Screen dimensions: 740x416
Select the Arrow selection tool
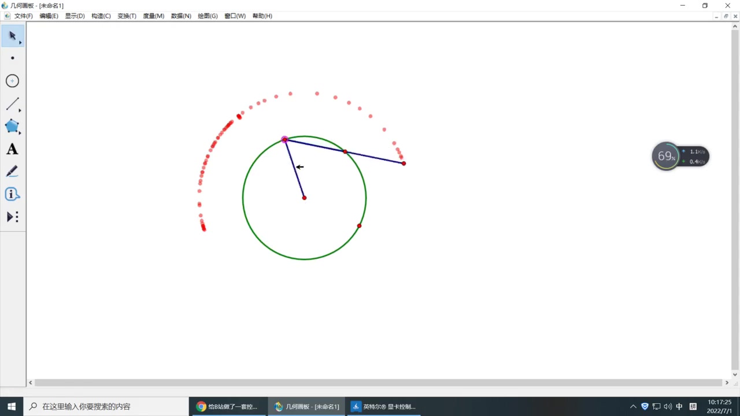pos(13,36)
